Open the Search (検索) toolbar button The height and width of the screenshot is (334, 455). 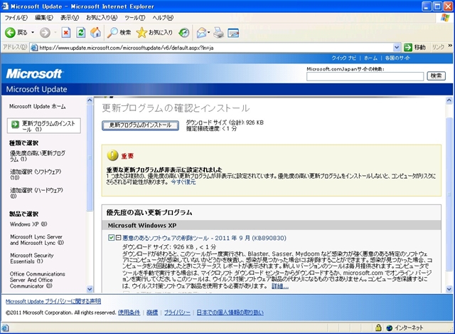(x=119, y=33)
